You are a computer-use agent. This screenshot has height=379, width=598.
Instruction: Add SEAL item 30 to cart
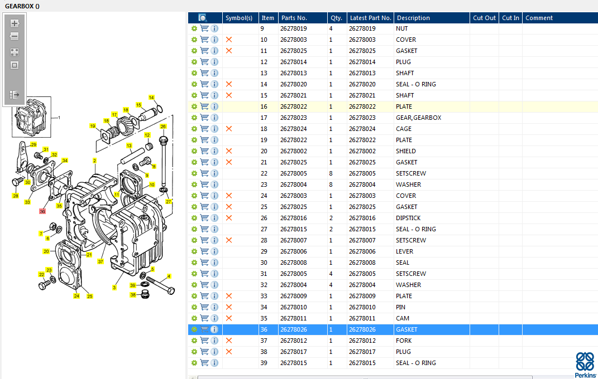[x=204, y=263]
